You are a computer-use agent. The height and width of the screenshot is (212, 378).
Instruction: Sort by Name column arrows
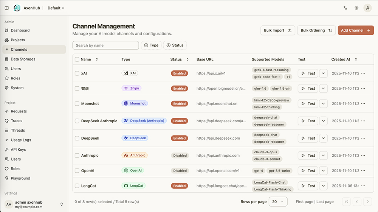[x=97, y=59]
